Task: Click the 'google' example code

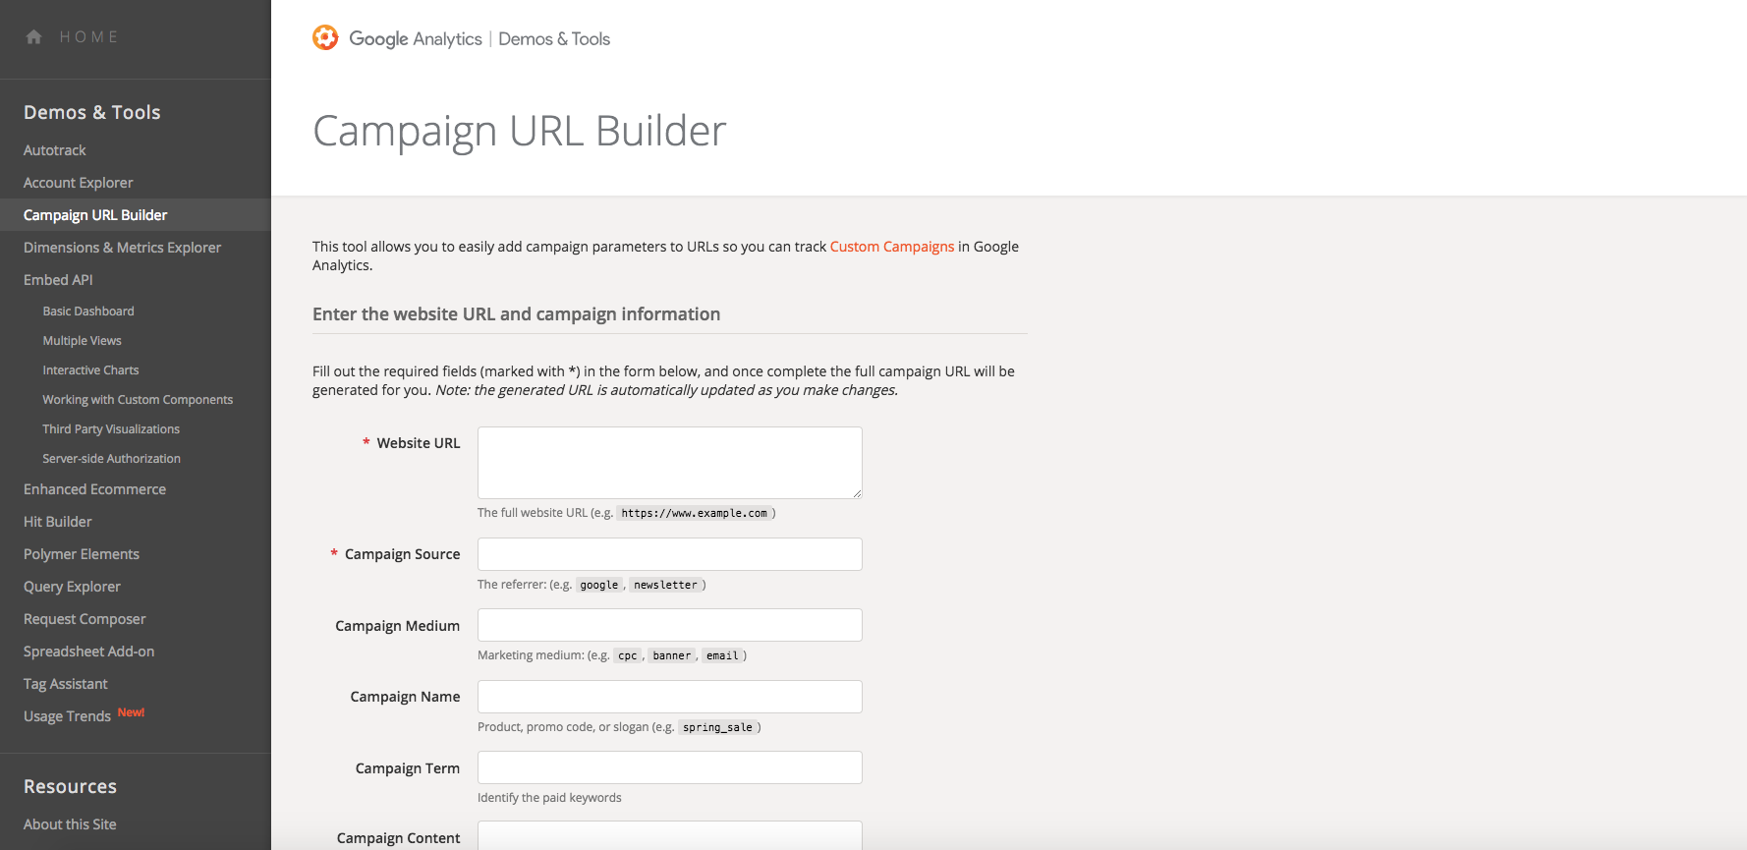Action: (x=599, y=585)
